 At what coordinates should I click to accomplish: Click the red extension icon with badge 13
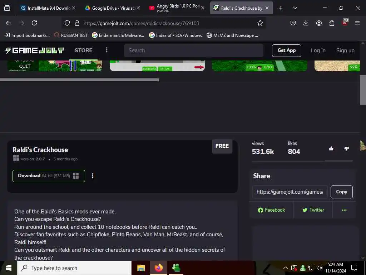pyautogui.click(x=345, y=23)
